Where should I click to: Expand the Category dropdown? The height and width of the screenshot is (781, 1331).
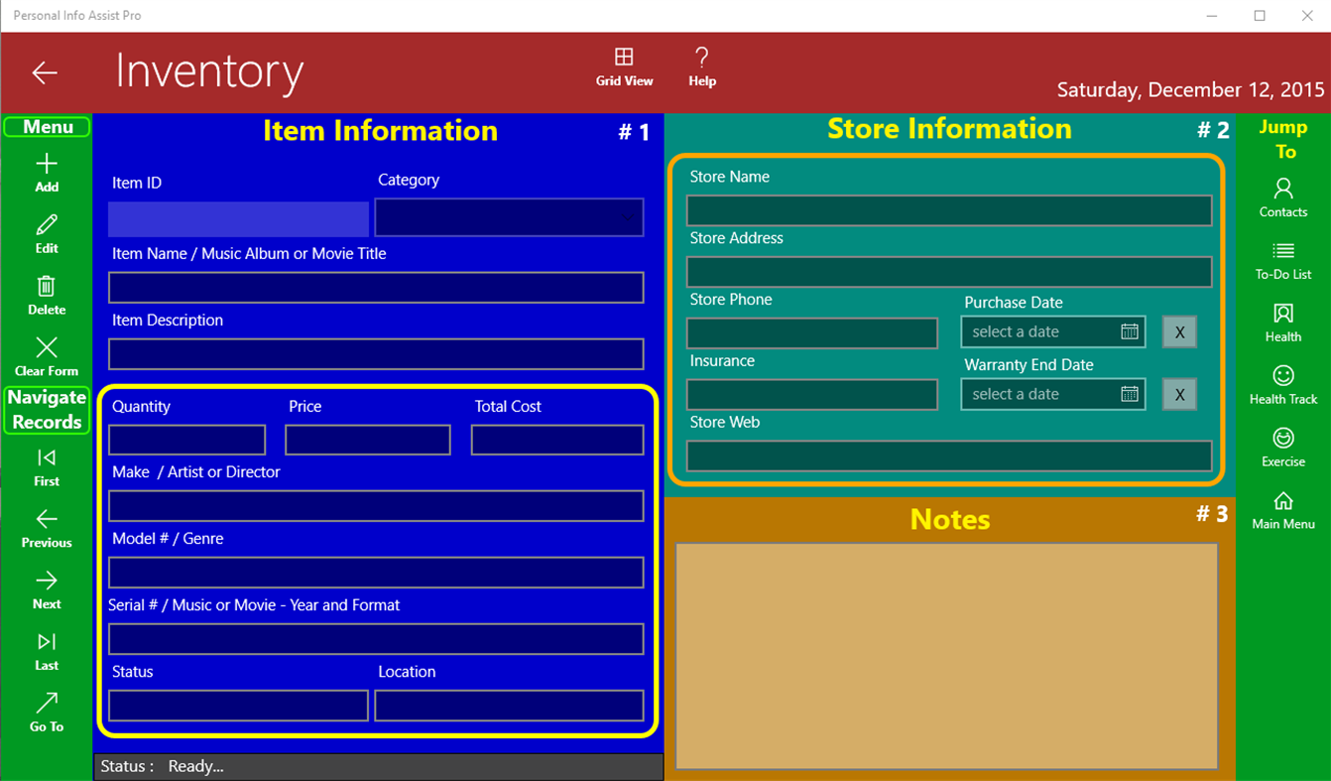(x=628, y=217)
